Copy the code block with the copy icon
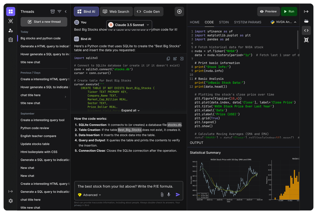Viewport: 317px width, 214px height. 168,58
